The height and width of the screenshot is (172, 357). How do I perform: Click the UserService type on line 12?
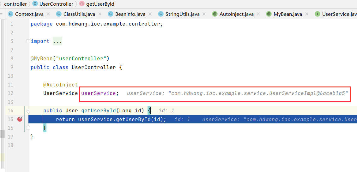pyautogui.click(x=61, y=93)
